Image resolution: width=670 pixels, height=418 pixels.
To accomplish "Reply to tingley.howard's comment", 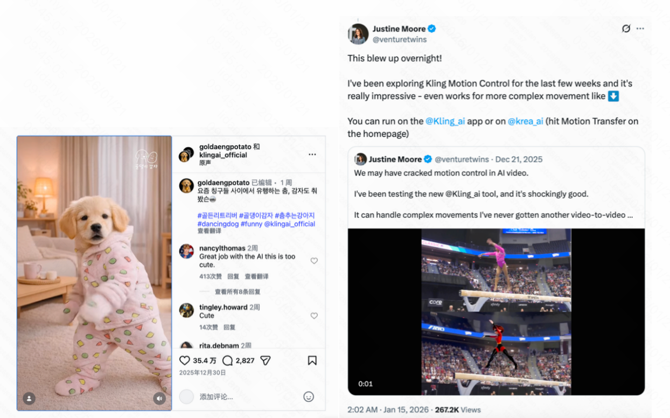I will (x=229, y=327).
